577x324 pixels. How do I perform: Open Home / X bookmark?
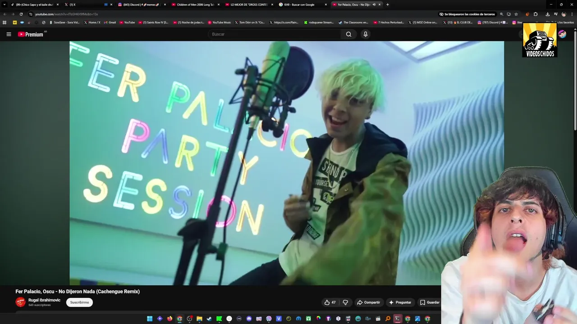click(92, 22)
